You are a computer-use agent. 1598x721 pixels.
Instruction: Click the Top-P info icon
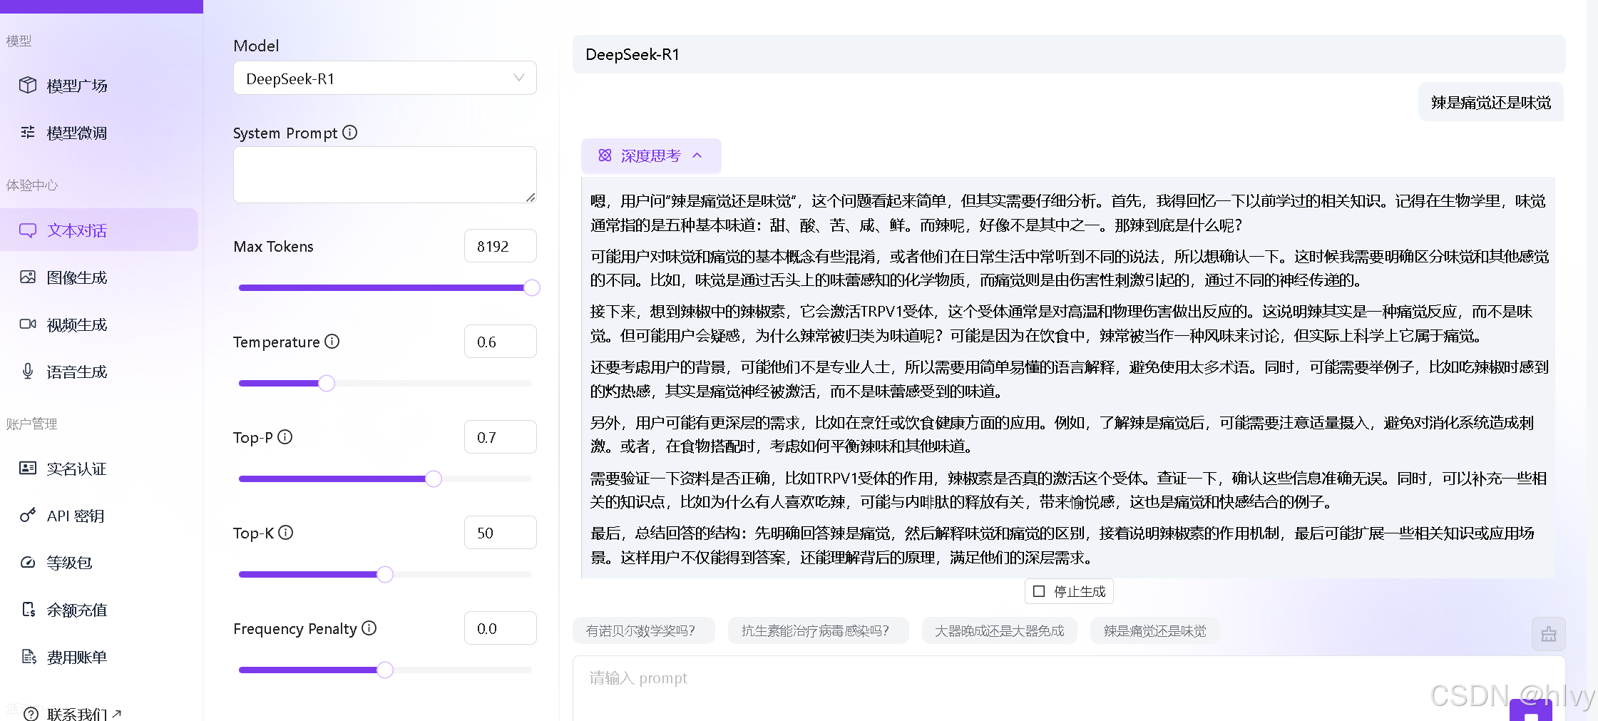click(x=285, y=437)
